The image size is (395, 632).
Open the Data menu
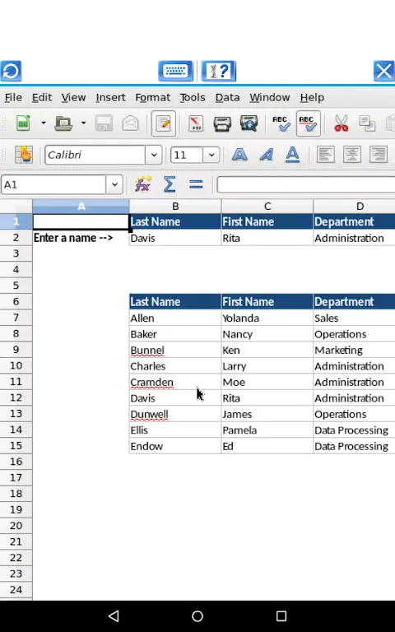(x=227, y=98)
